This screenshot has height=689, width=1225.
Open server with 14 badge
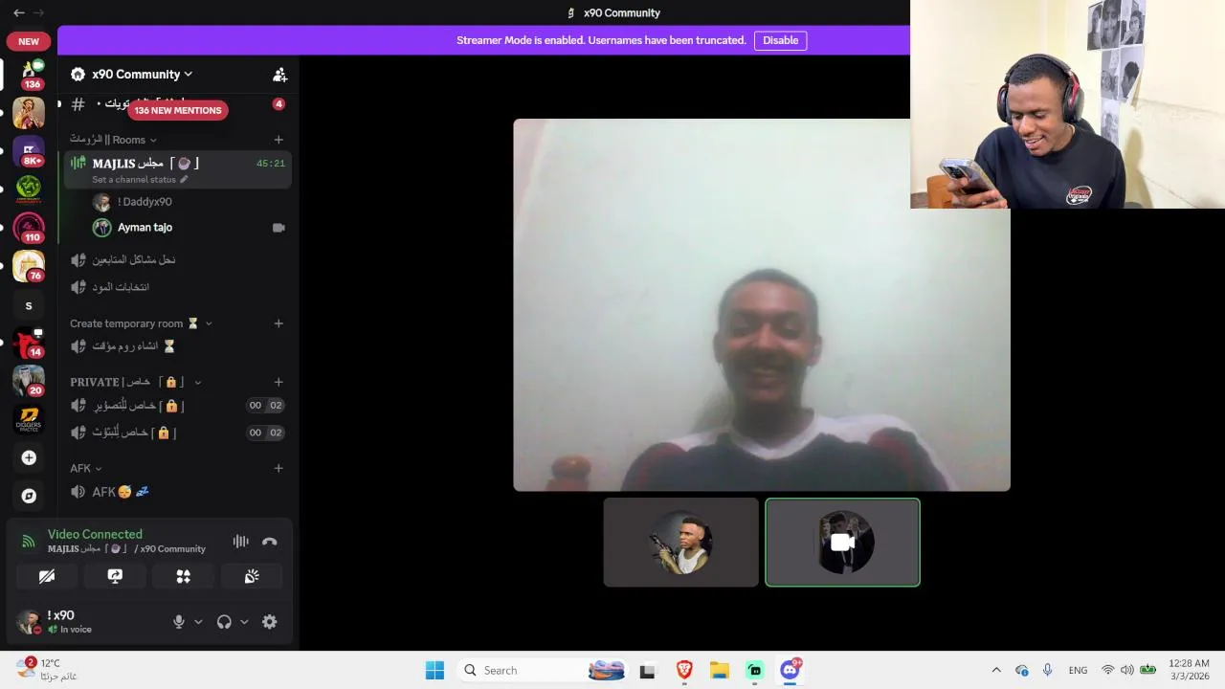coord(29,343)
